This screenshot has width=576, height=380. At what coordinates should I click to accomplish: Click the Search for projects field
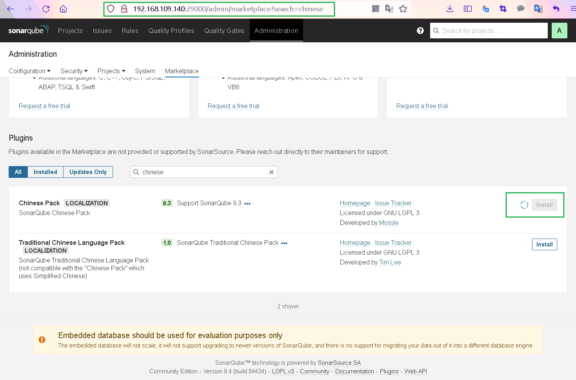click(x=489, y=31)
